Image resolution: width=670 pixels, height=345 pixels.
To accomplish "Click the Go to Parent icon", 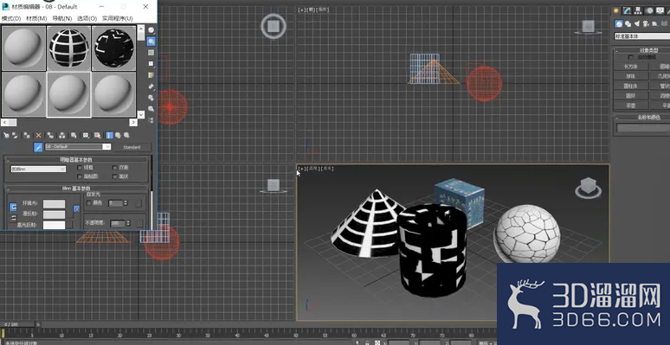I will click(118, 136).
